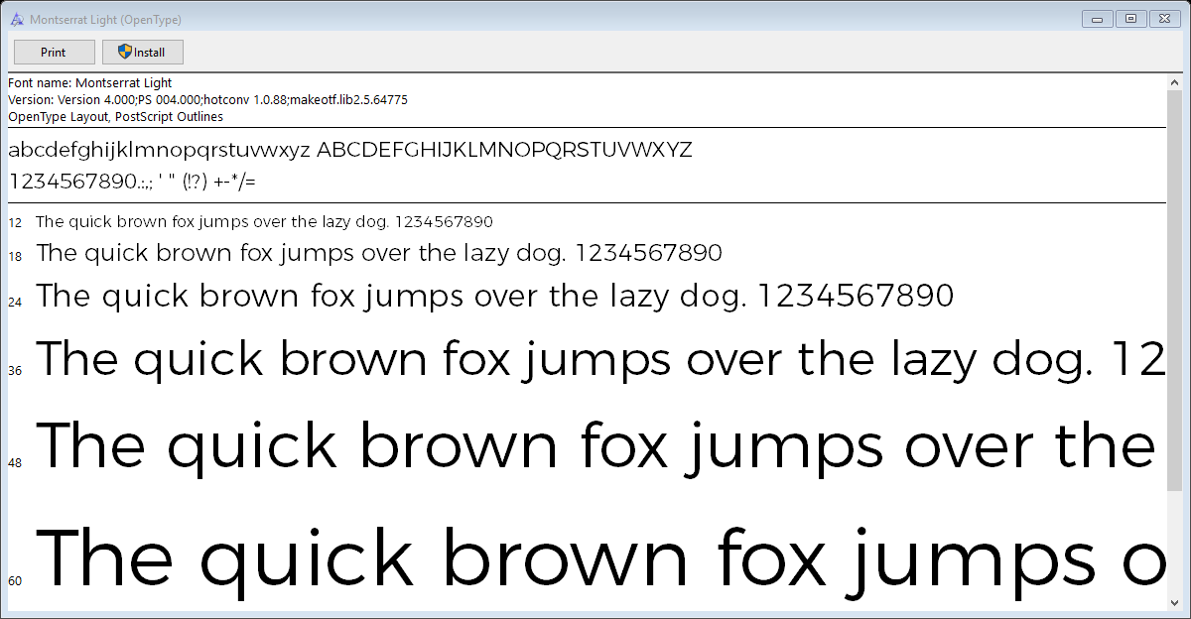1191x619 pixels.
Task: Click the '36' size label
Action: click(15, 370)
